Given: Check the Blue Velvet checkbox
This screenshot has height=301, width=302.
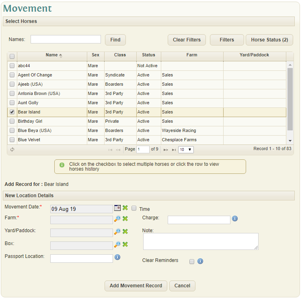Looking at the screenshot, I should (12, 140).
